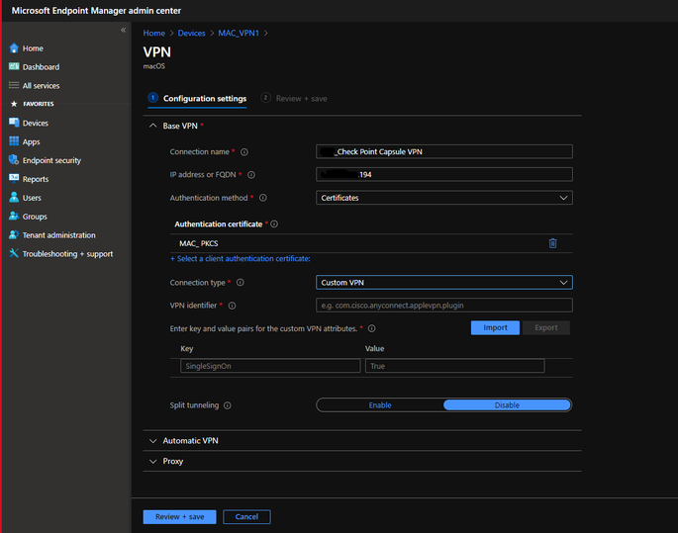
Task: Open the Authentication method dropdown
Action: 443,198
